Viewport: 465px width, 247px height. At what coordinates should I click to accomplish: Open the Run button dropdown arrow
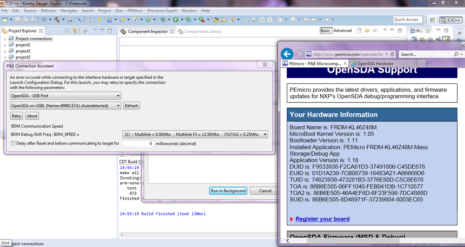[x=182, y=20]
